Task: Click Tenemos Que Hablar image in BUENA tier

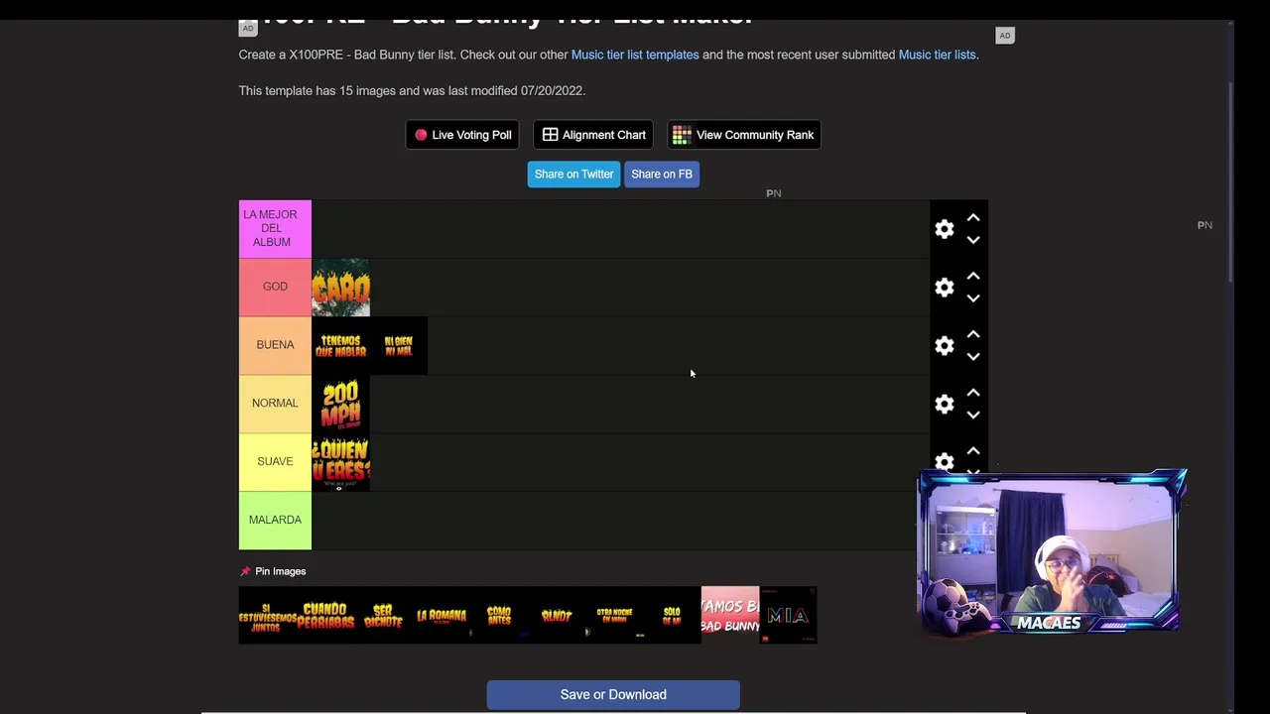Action: click(340, 346)
